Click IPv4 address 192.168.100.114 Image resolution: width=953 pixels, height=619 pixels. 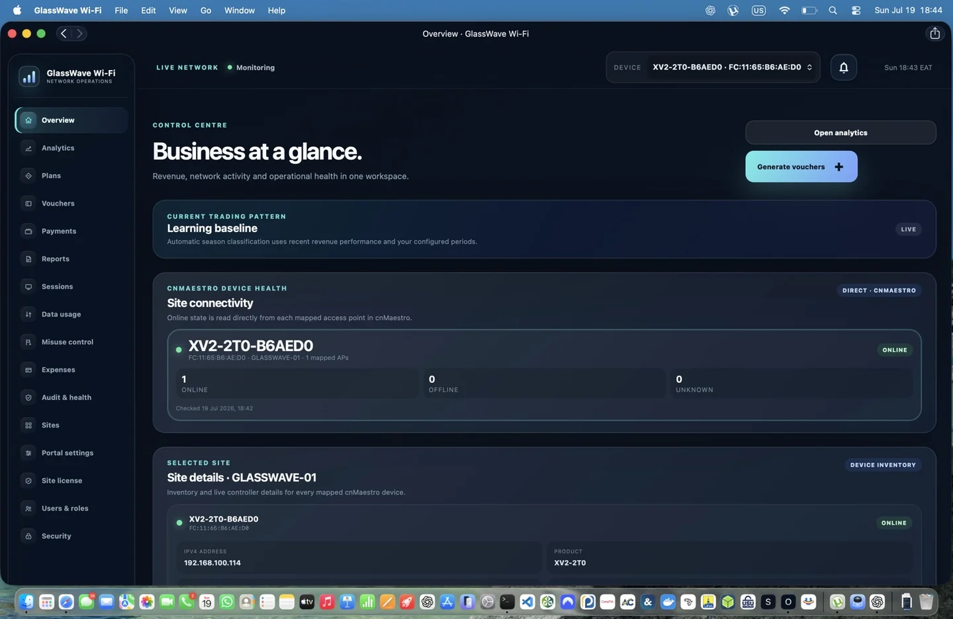point(212,563)
